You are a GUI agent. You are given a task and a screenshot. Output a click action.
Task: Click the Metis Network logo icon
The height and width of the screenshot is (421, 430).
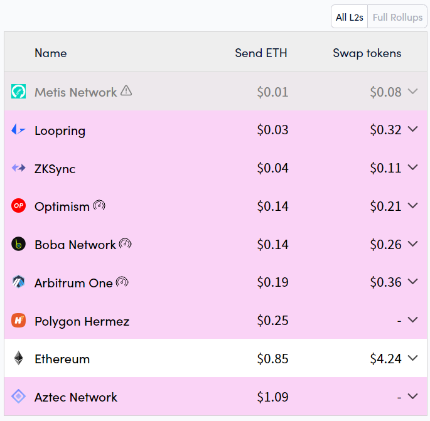(x=18, y=92)
